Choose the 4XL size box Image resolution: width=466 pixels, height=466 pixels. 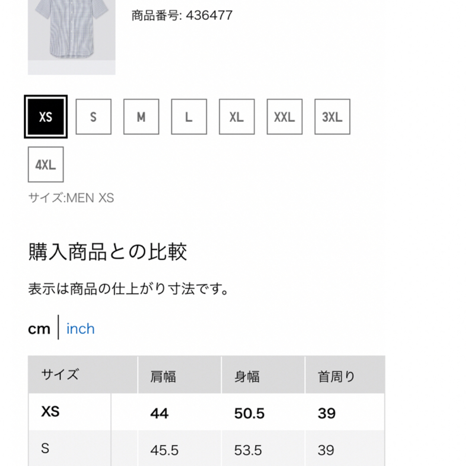click(x=46, y=164)
